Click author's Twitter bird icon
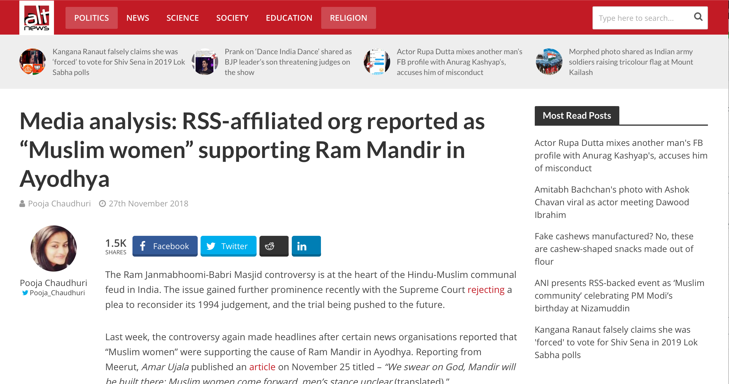Viewport: 729px width, 384px height. [25, 293]
